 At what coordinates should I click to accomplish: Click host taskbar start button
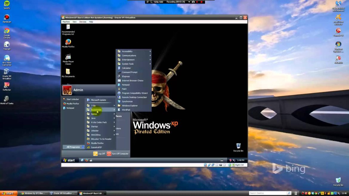click(x=8, y=193)
